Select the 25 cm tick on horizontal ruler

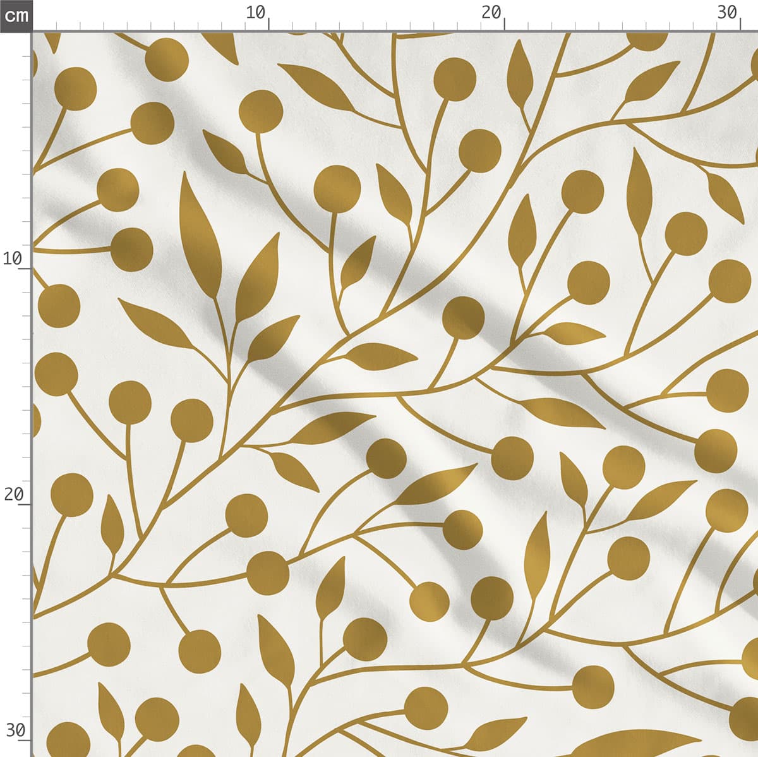623,25
